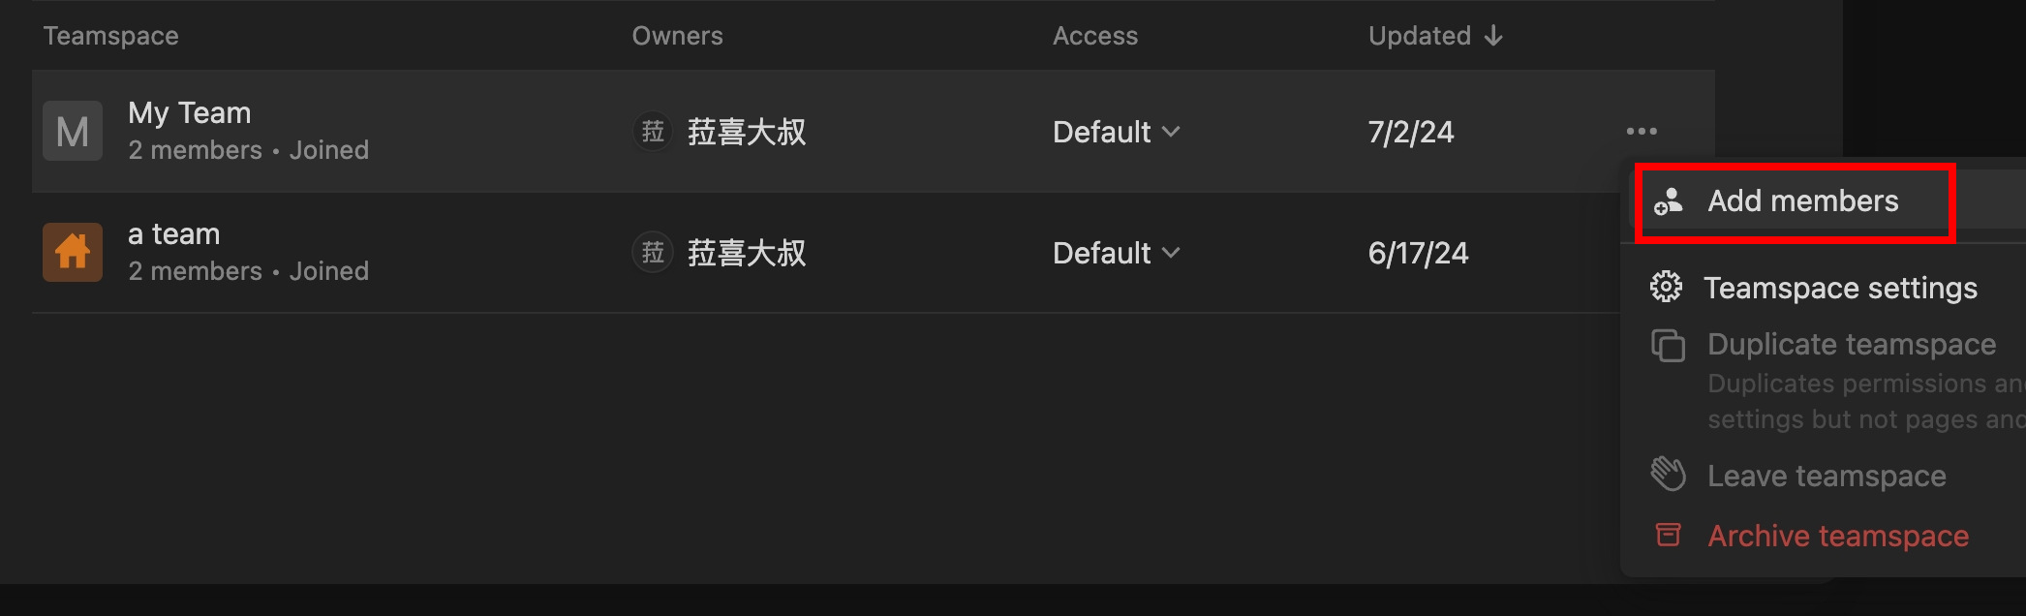The image size is (2026, 616).
Task: Select Leave teamspace menu entry
Action: [1826, 476]
